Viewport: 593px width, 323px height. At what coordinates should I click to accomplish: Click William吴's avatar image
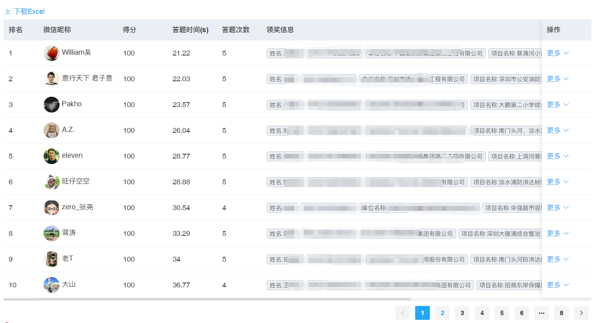pos(51,53)
